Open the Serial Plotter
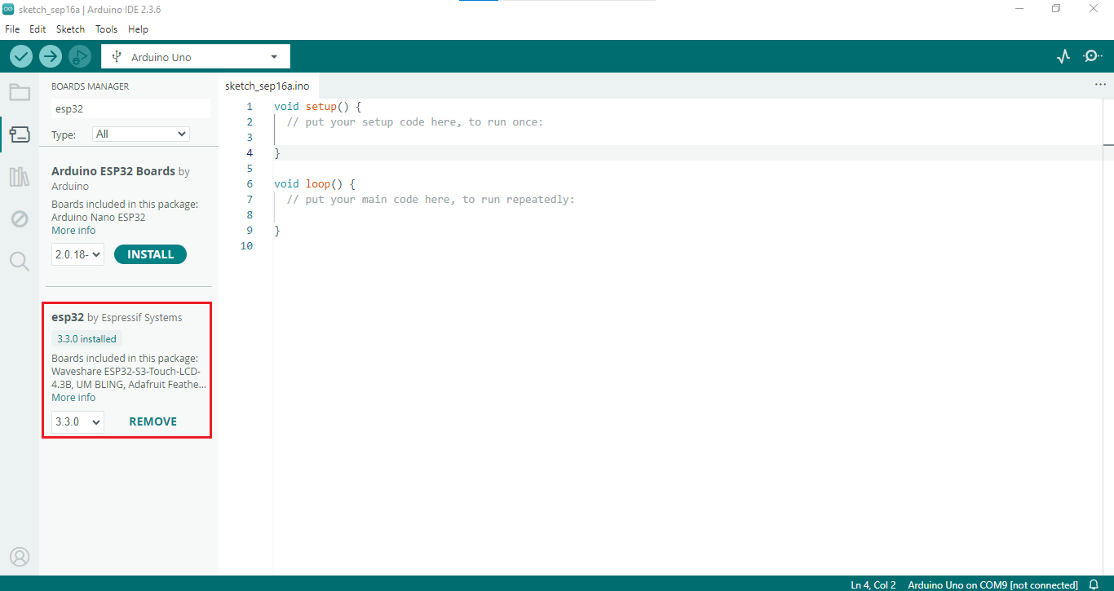 pos(1063,56)
